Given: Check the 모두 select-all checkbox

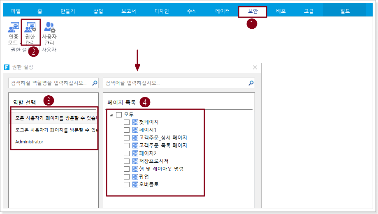Looking at the screenshot, I should tap(119, 115).
